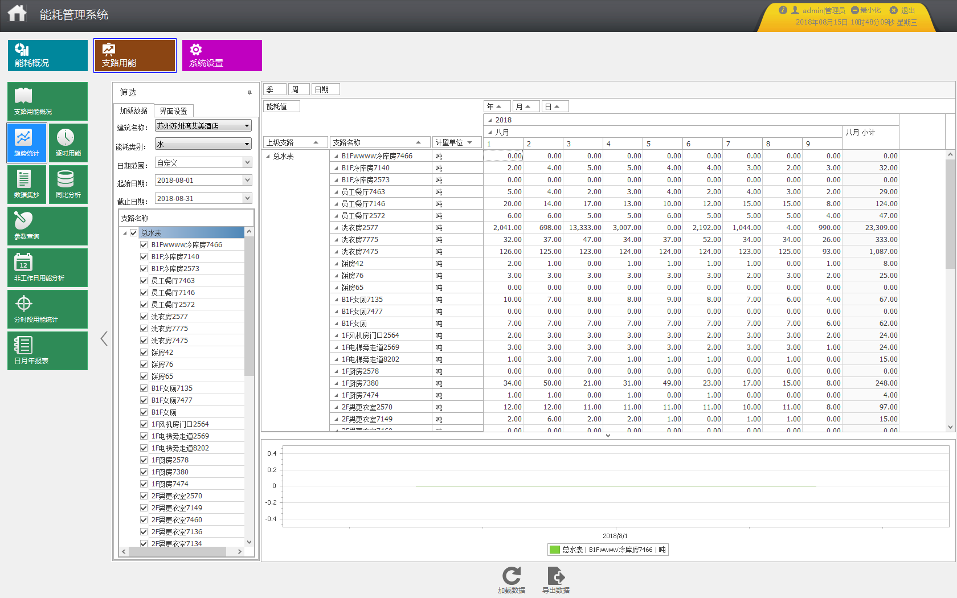Image resolution: width=957 pixels, height=598 pixels.
Task: Open the 起始日期 start date dropdown
Action: (x=247, y=180)
